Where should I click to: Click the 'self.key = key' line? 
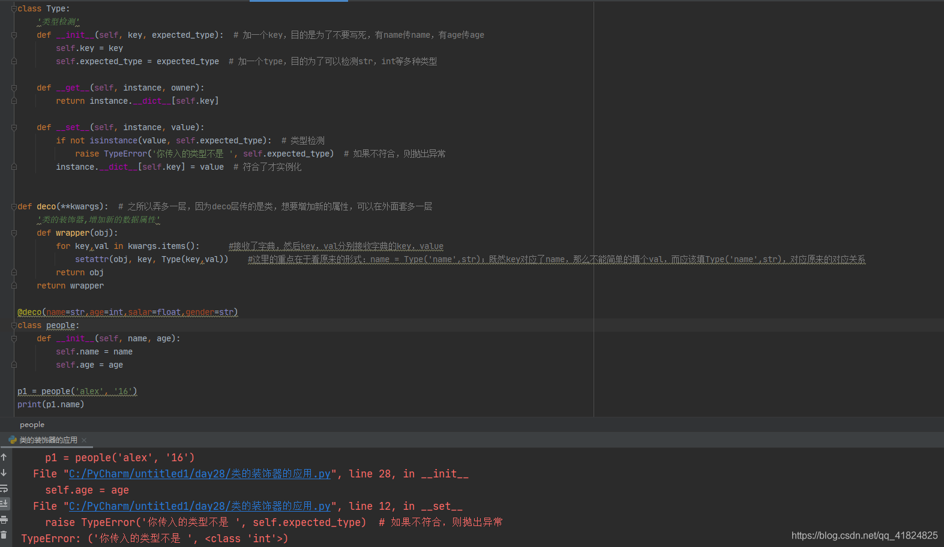click(89, 48)
